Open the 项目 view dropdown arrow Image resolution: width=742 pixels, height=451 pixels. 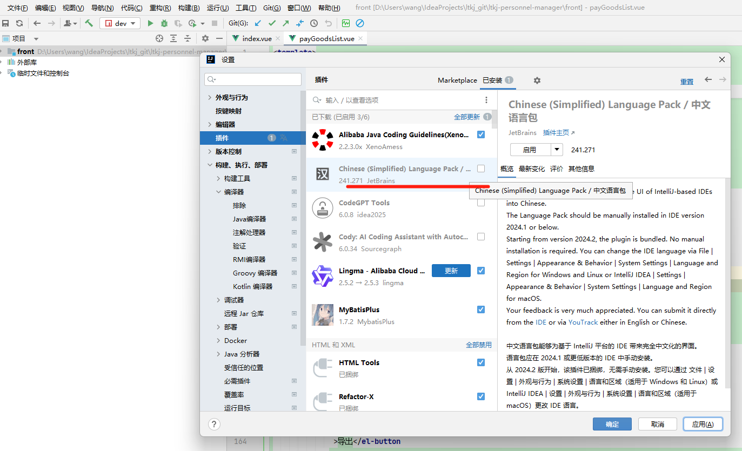pyautogui.click(x=36, y=39)
